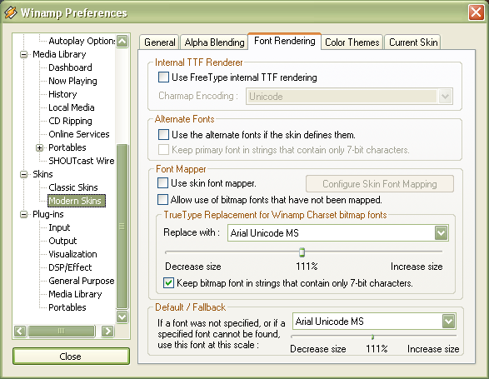Image resolution: width=489 pixels, height=379 pixels.
Task: Select the Font Rendering tab
Action: [284, 41]
